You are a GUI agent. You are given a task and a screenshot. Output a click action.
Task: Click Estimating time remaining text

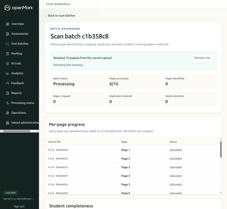[69, 65]
